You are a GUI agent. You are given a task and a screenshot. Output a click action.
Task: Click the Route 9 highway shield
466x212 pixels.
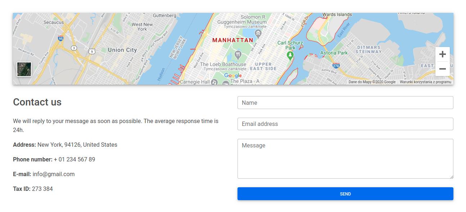[92, 51]
